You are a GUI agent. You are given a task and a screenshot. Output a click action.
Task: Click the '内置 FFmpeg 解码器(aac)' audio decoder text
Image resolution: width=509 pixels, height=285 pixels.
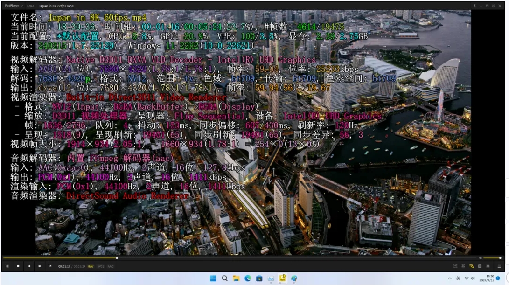tap(120, 158)
